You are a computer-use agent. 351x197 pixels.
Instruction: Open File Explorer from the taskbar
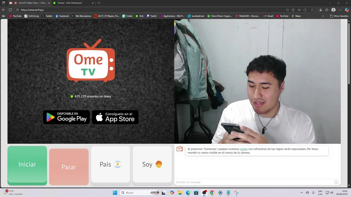(180, 193)
